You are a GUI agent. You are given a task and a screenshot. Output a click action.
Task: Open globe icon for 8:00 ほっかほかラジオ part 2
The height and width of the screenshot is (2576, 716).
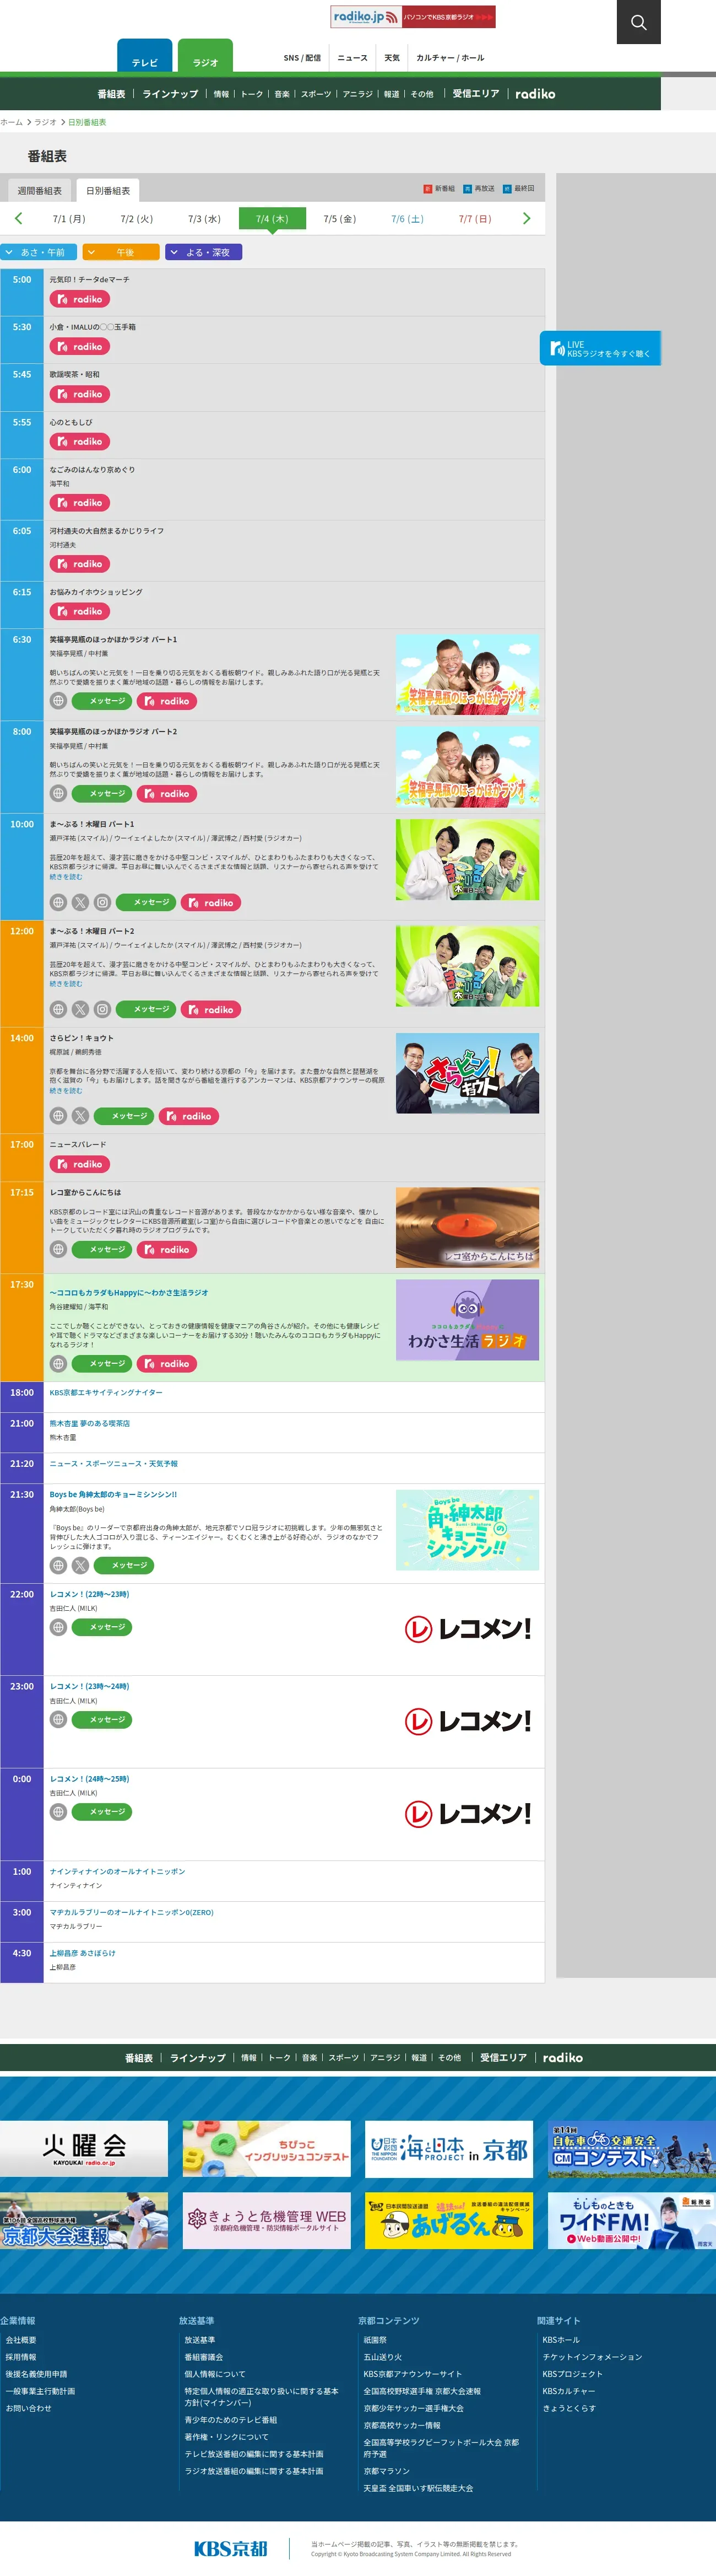tap(59, 793)
